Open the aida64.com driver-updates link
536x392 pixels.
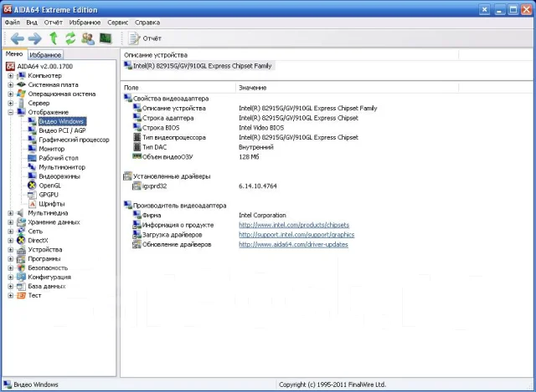(x=293, y=244)
